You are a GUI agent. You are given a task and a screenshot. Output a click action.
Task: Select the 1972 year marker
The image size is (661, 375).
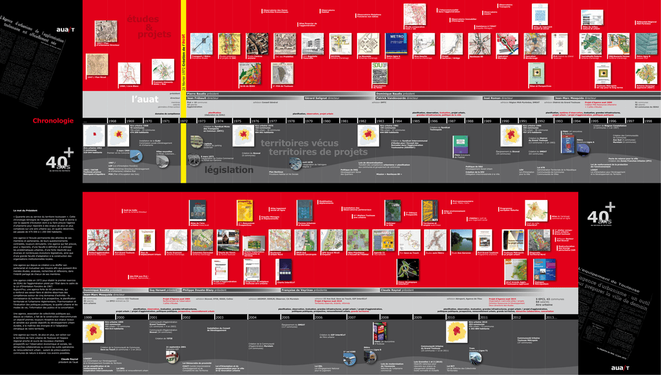click(183, 121)
